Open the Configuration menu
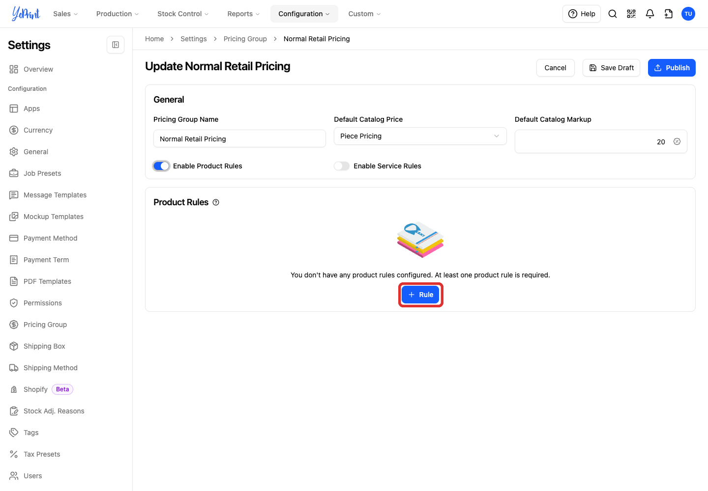This screenshot has height=491, width=708. coord(304,14)
